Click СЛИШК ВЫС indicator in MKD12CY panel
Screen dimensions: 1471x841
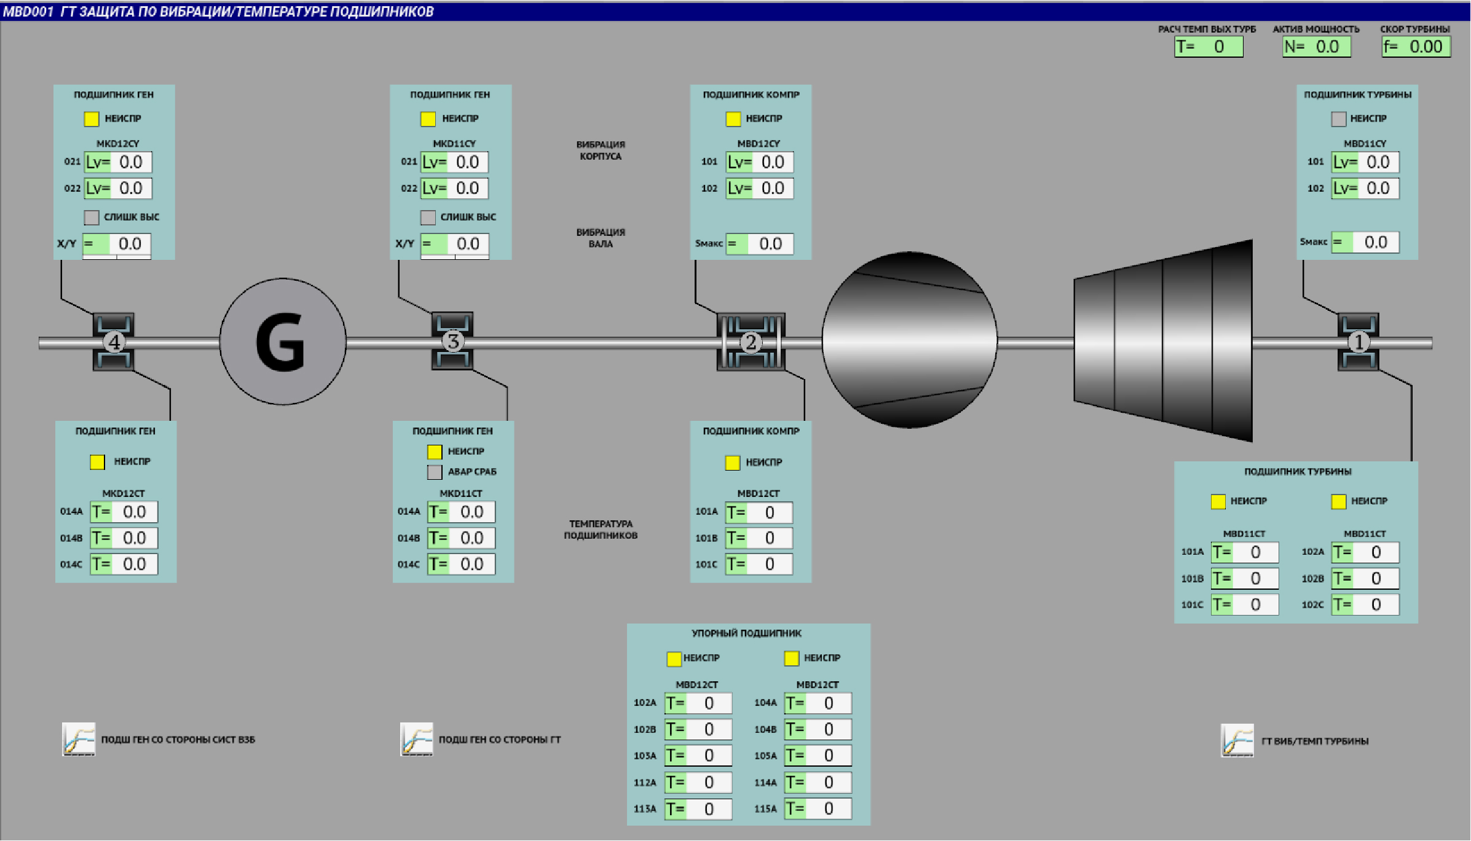92,217
